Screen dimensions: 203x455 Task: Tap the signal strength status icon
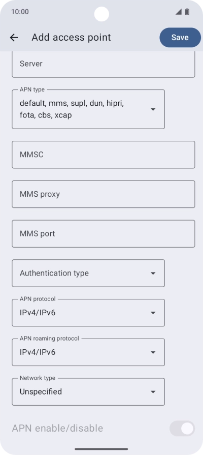point(178,12)
